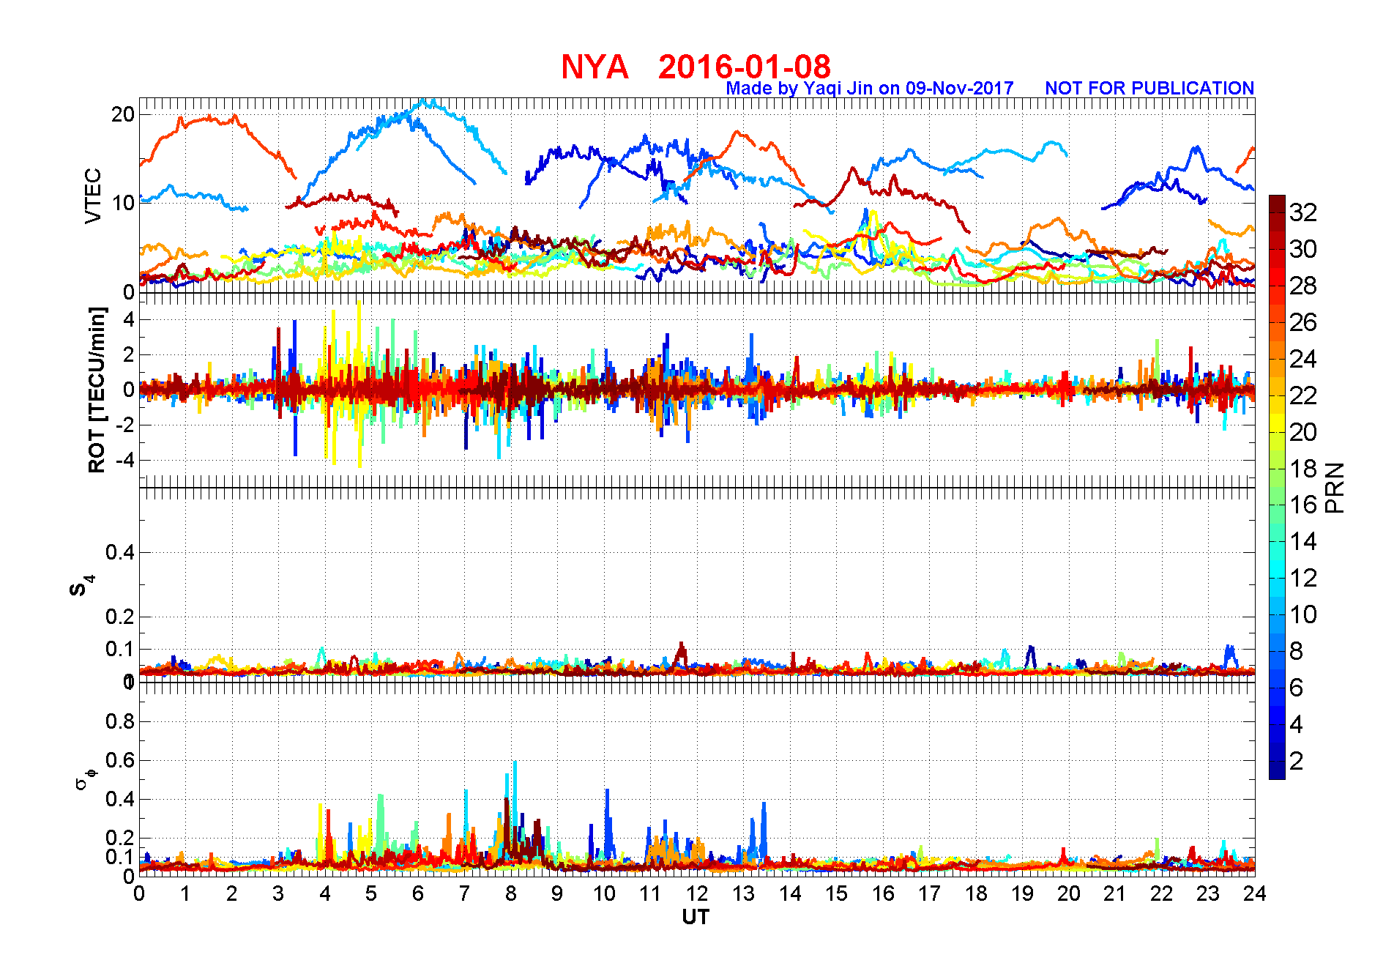
Task: Click the plot title "NYA 2016-01-08"
Action: 696,67
